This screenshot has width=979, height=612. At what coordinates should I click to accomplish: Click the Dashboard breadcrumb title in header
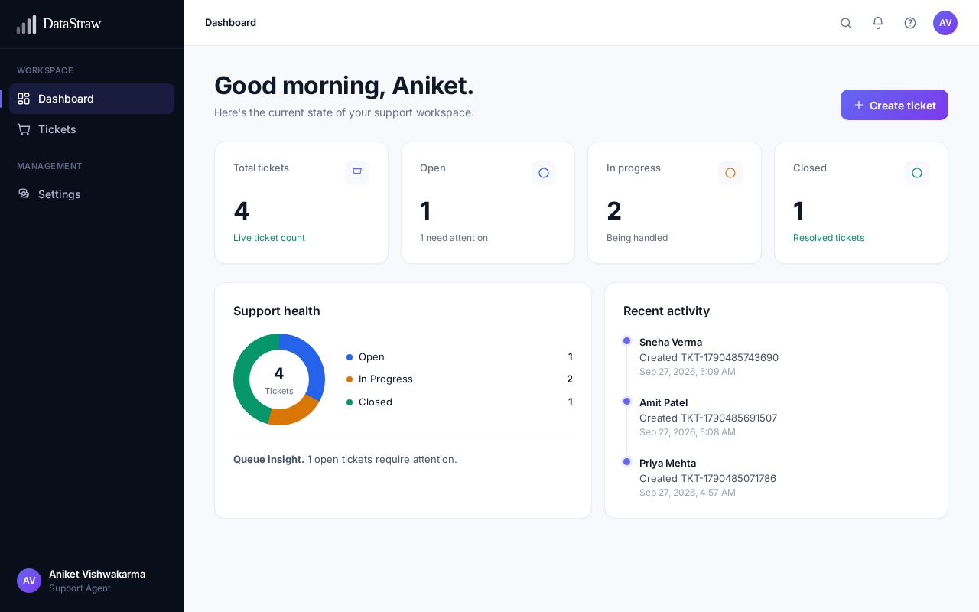230,23
